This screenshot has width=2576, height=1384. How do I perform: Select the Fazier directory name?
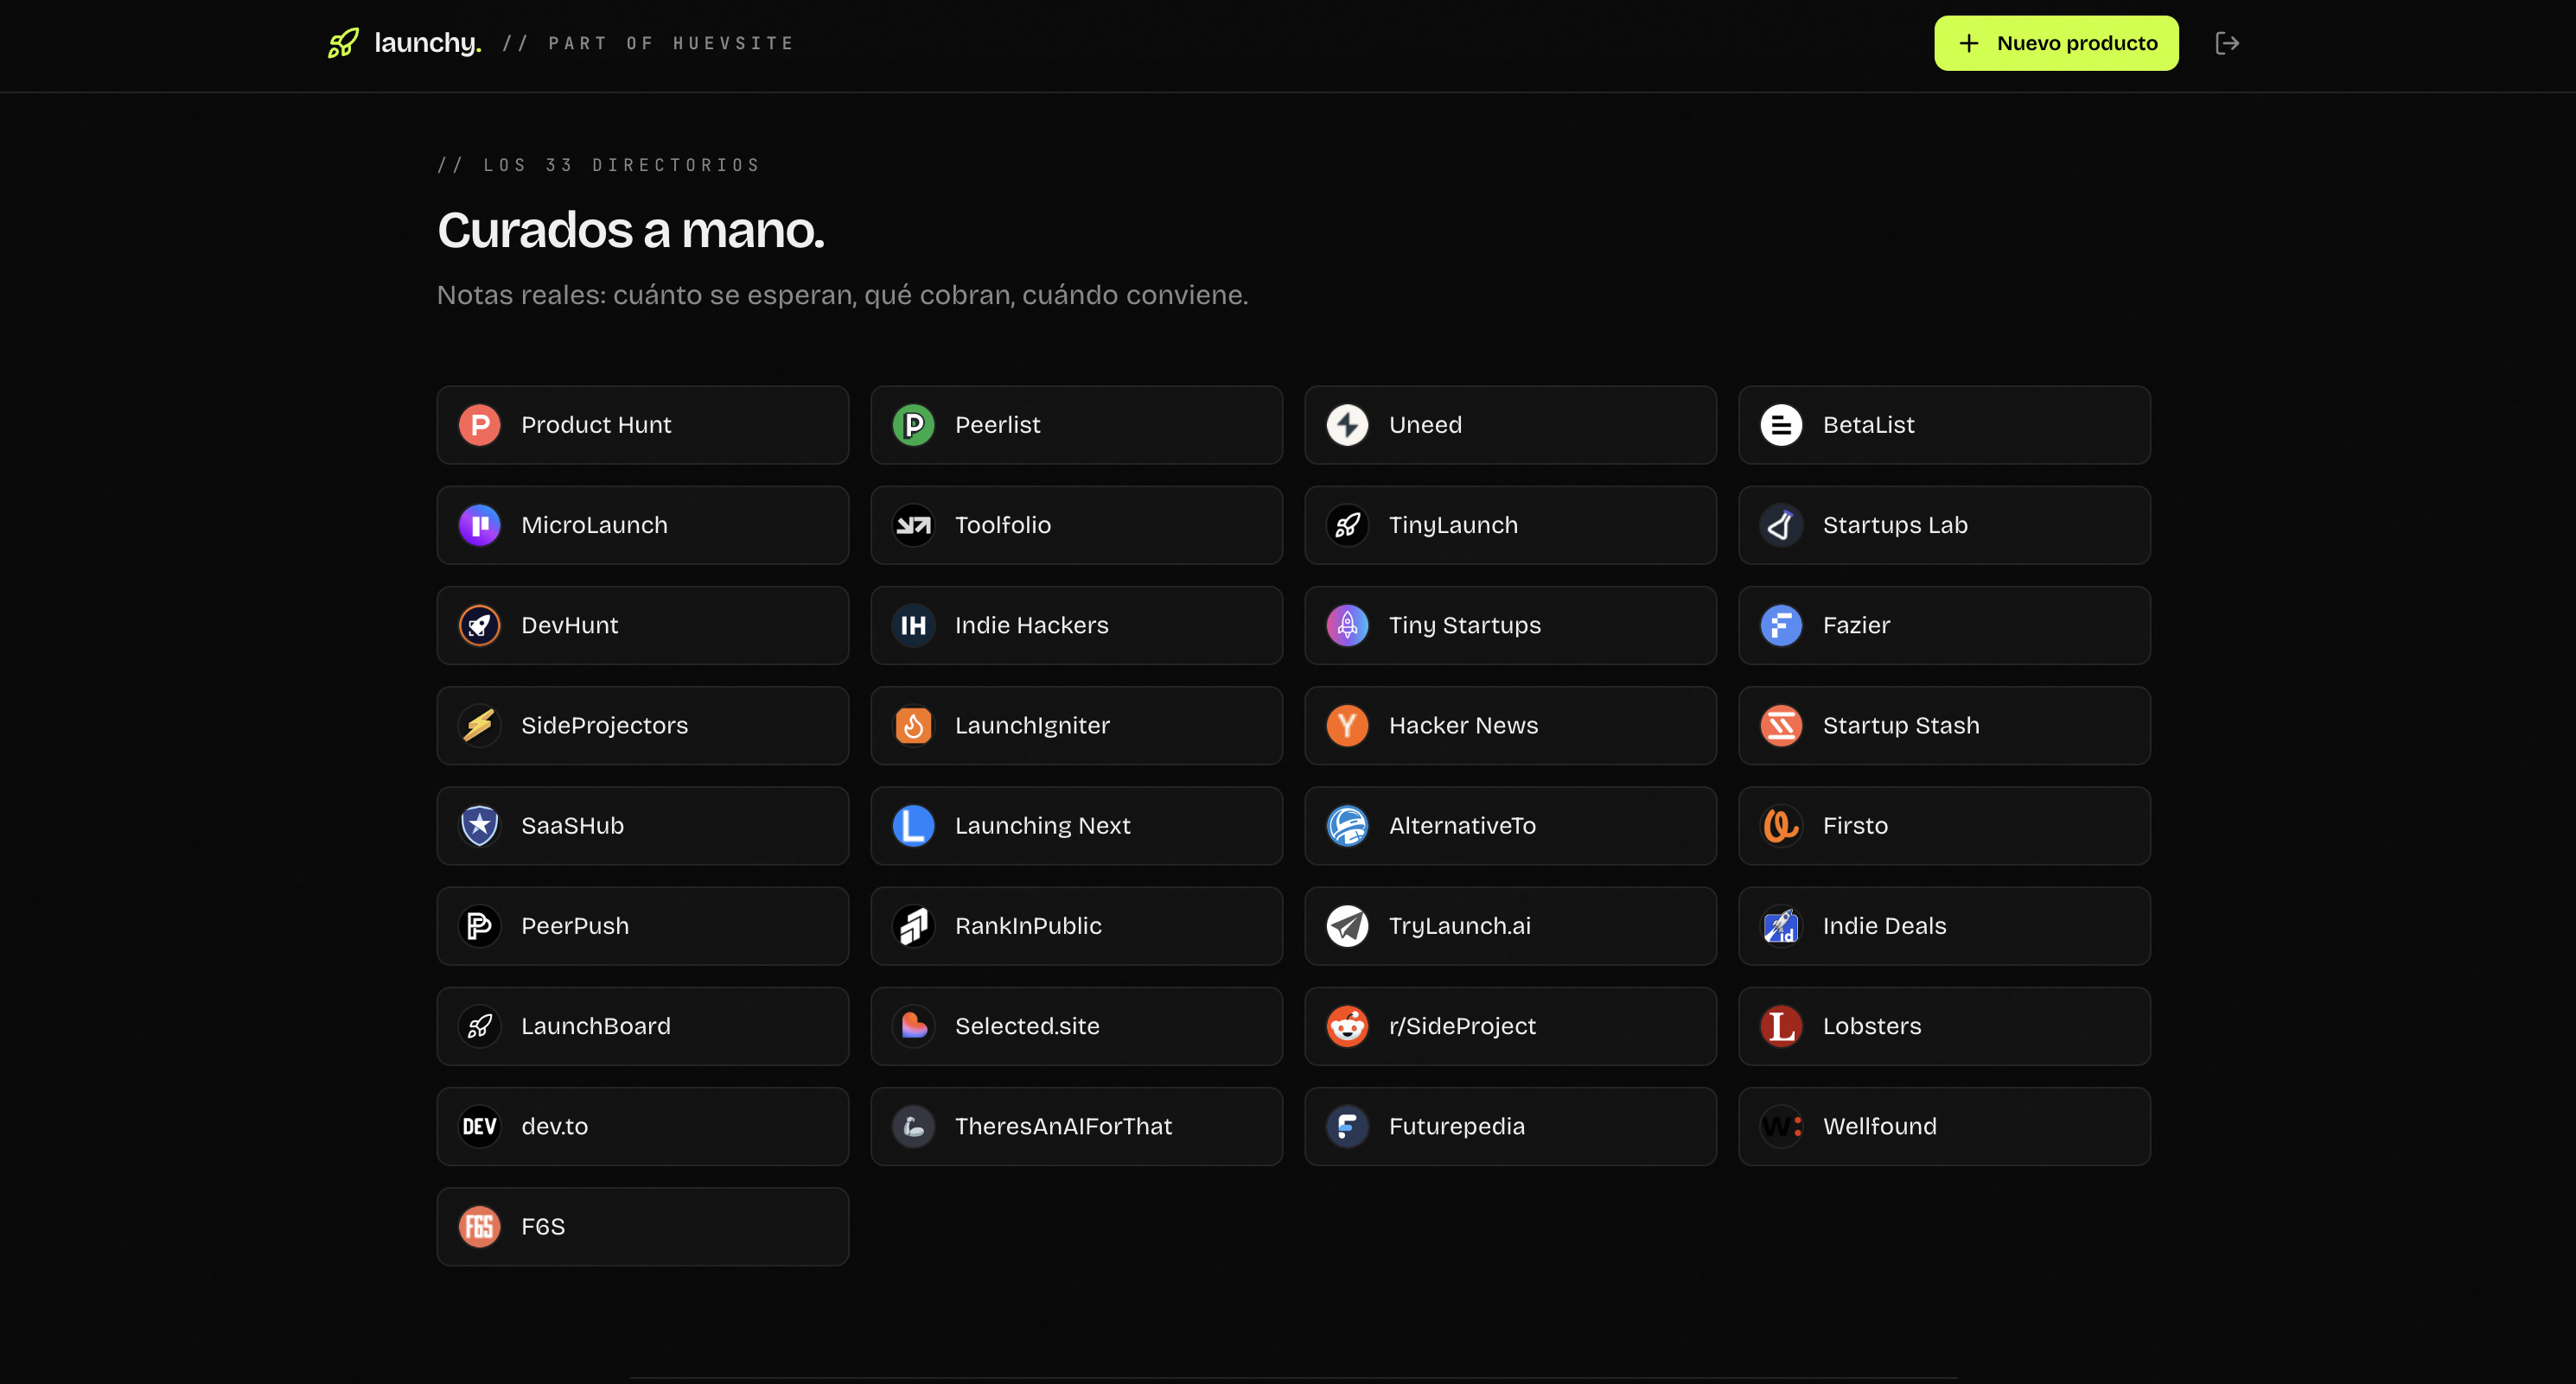tap(1857, 625)
